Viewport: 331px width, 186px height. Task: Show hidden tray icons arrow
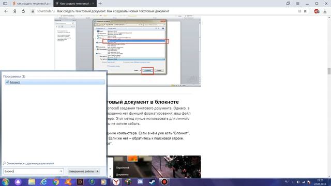point(293,182)
